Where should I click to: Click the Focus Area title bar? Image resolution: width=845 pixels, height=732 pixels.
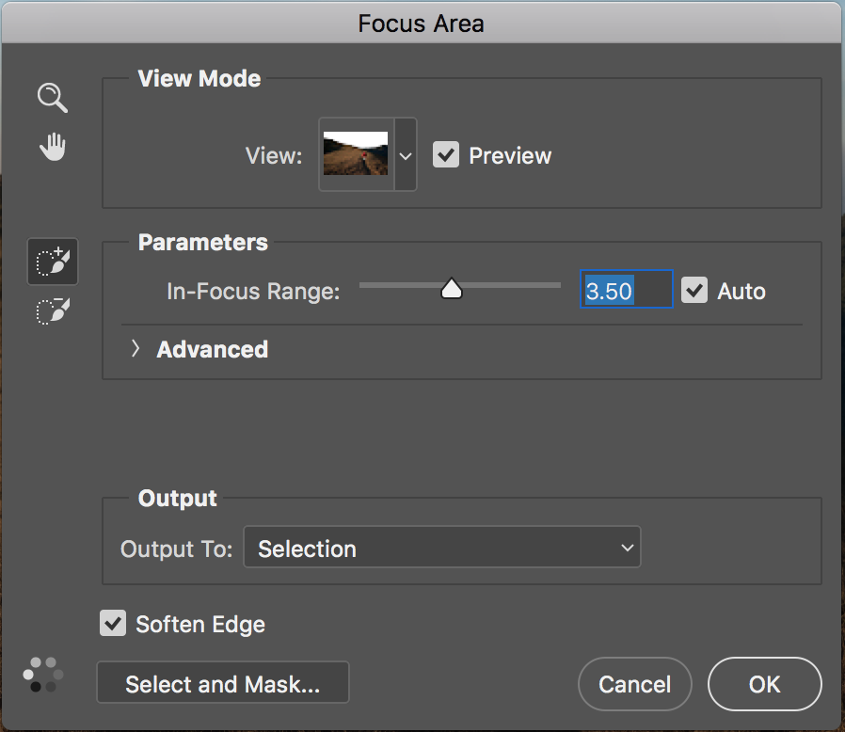(422, 23)
